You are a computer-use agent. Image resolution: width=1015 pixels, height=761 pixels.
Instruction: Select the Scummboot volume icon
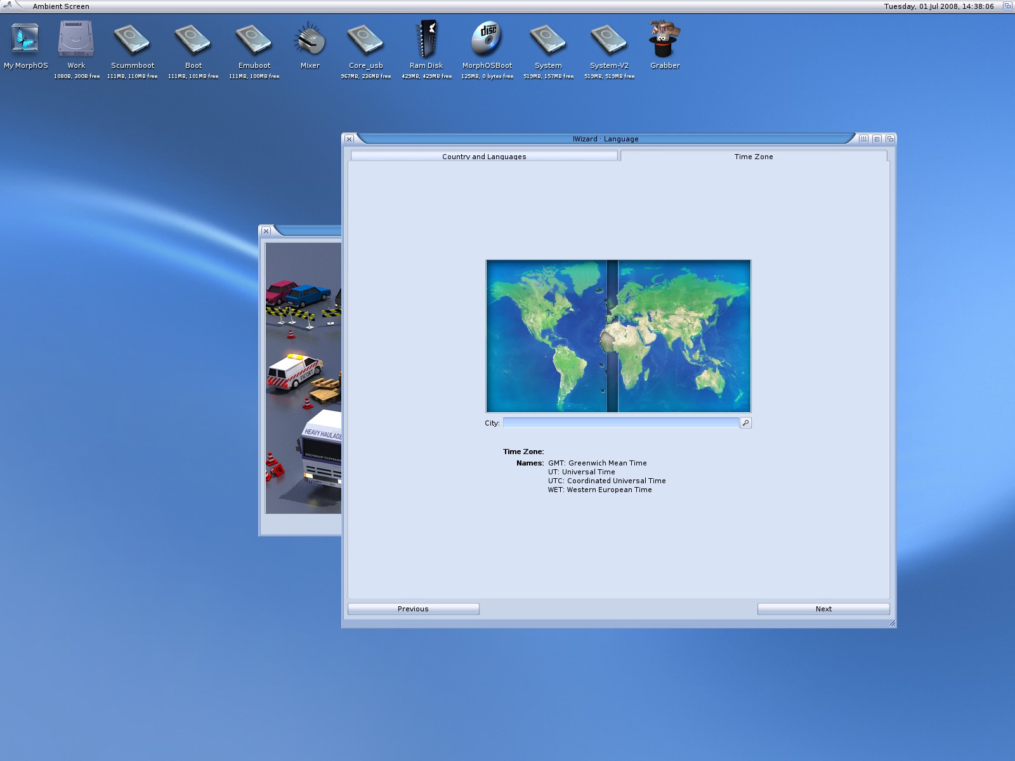(132, 39)
